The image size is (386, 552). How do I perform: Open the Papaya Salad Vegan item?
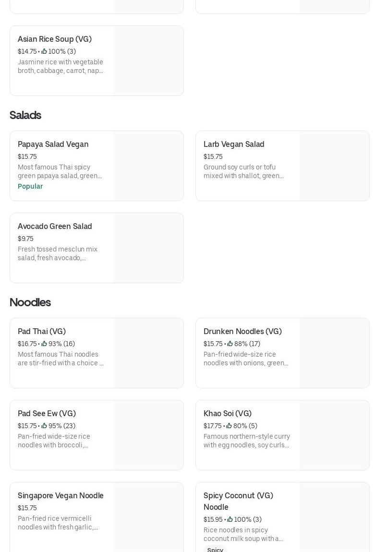[x=53, y=144]
